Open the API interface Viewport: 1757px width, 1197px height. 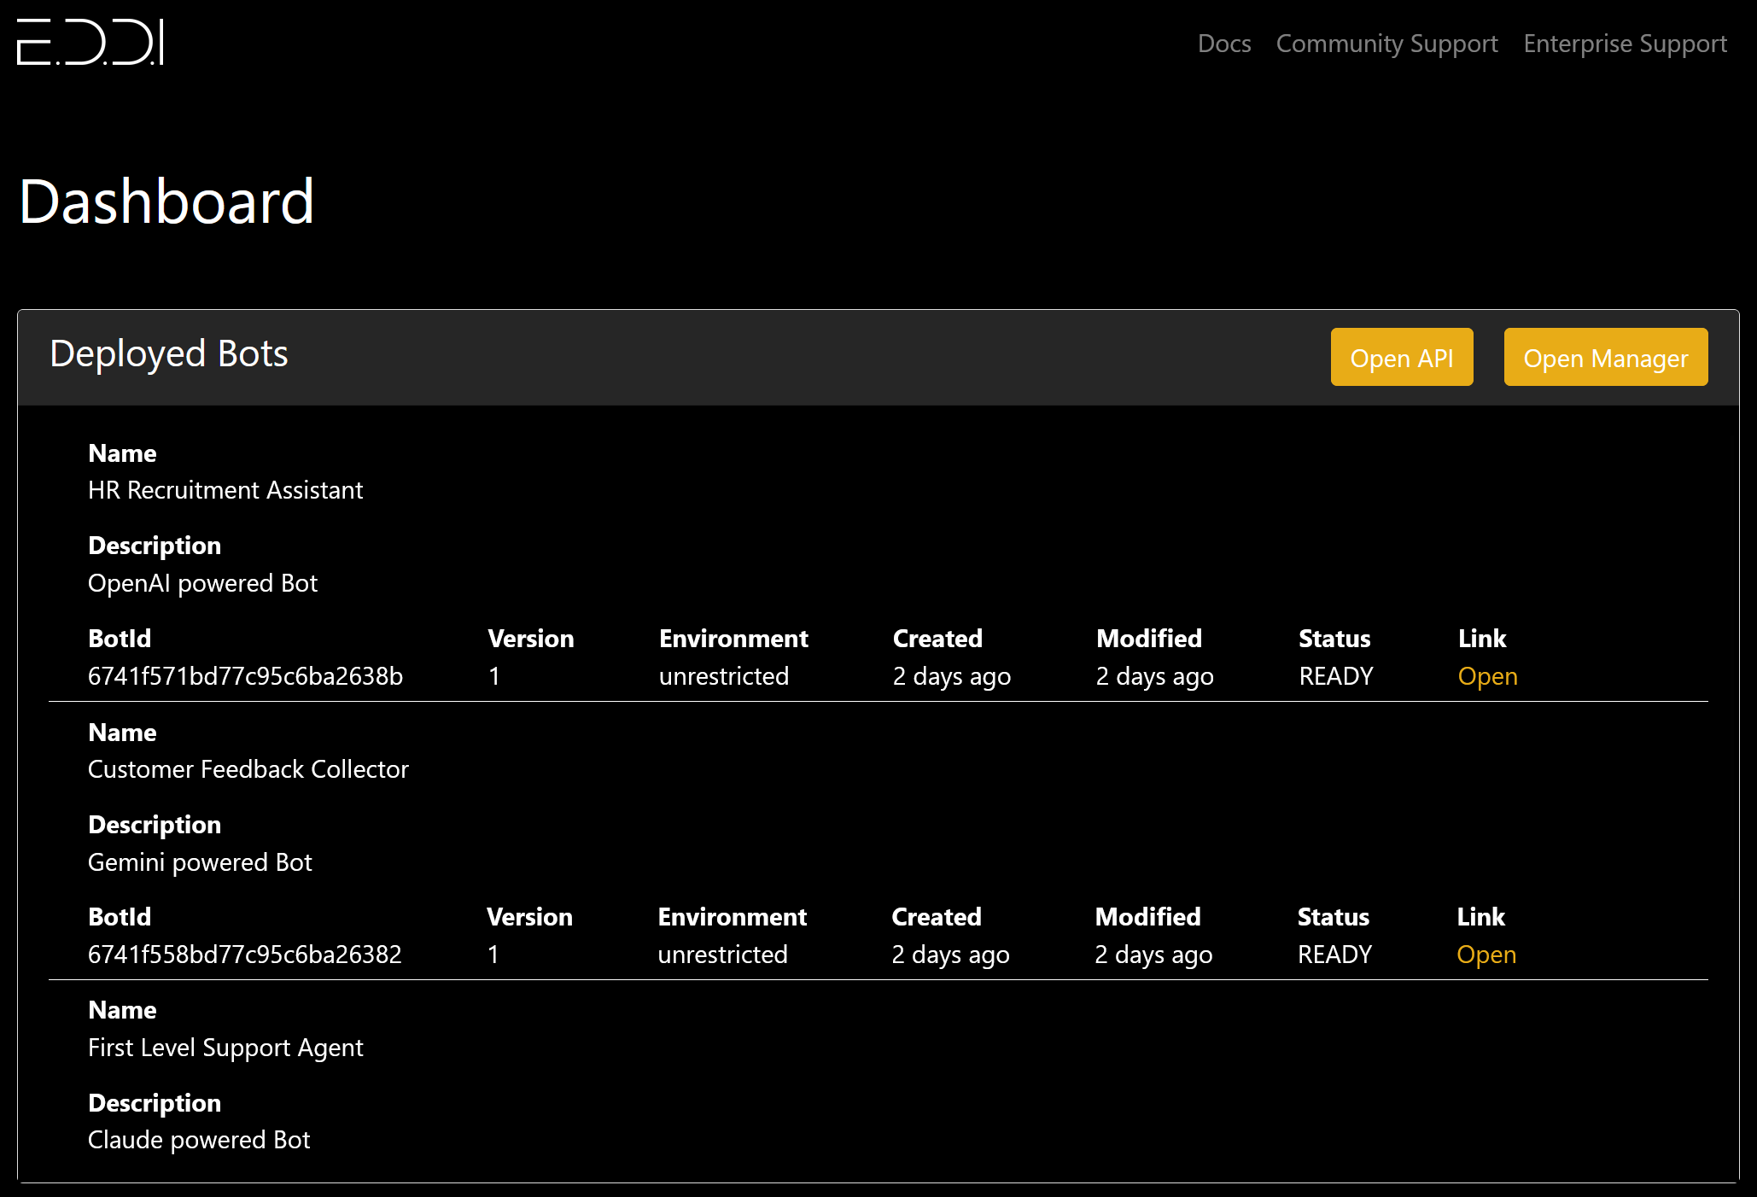[1404, 358]
